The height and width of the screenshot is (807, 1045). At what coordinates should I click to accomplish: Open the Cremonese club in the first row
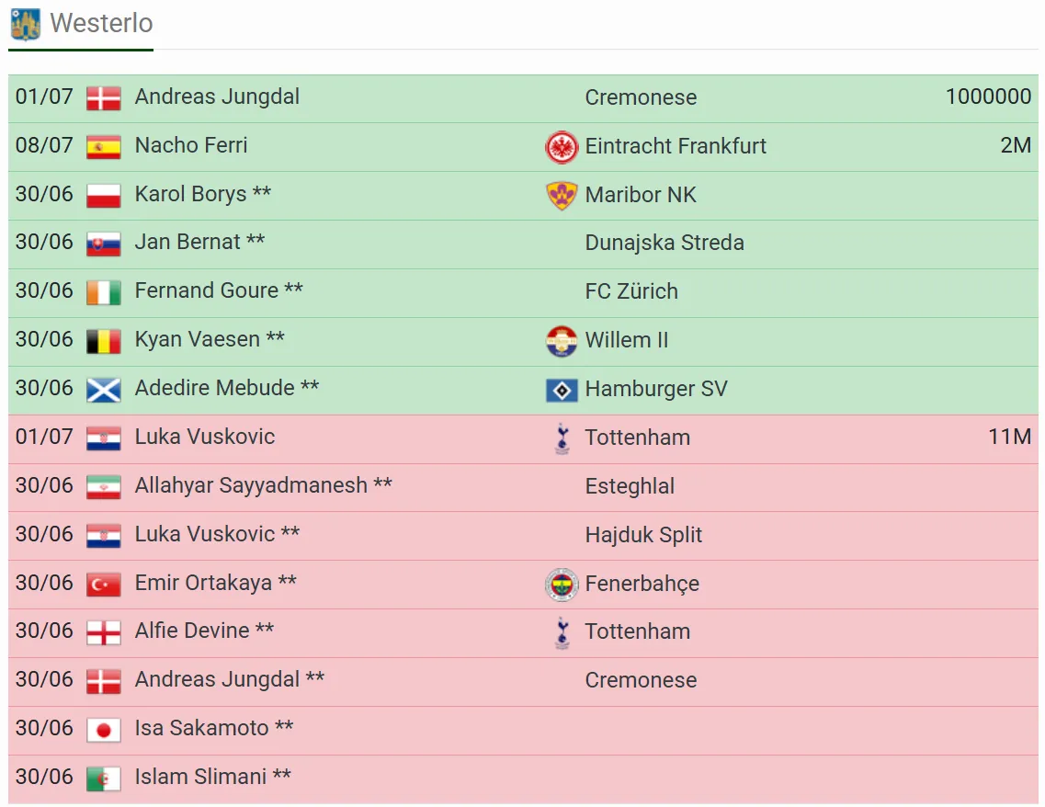pos(641,97)
